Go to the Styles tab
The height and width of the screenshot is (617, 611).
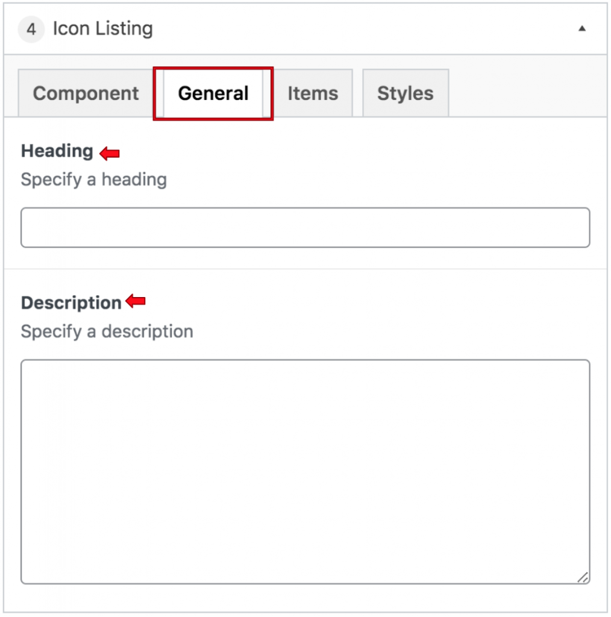click(406, 93)
